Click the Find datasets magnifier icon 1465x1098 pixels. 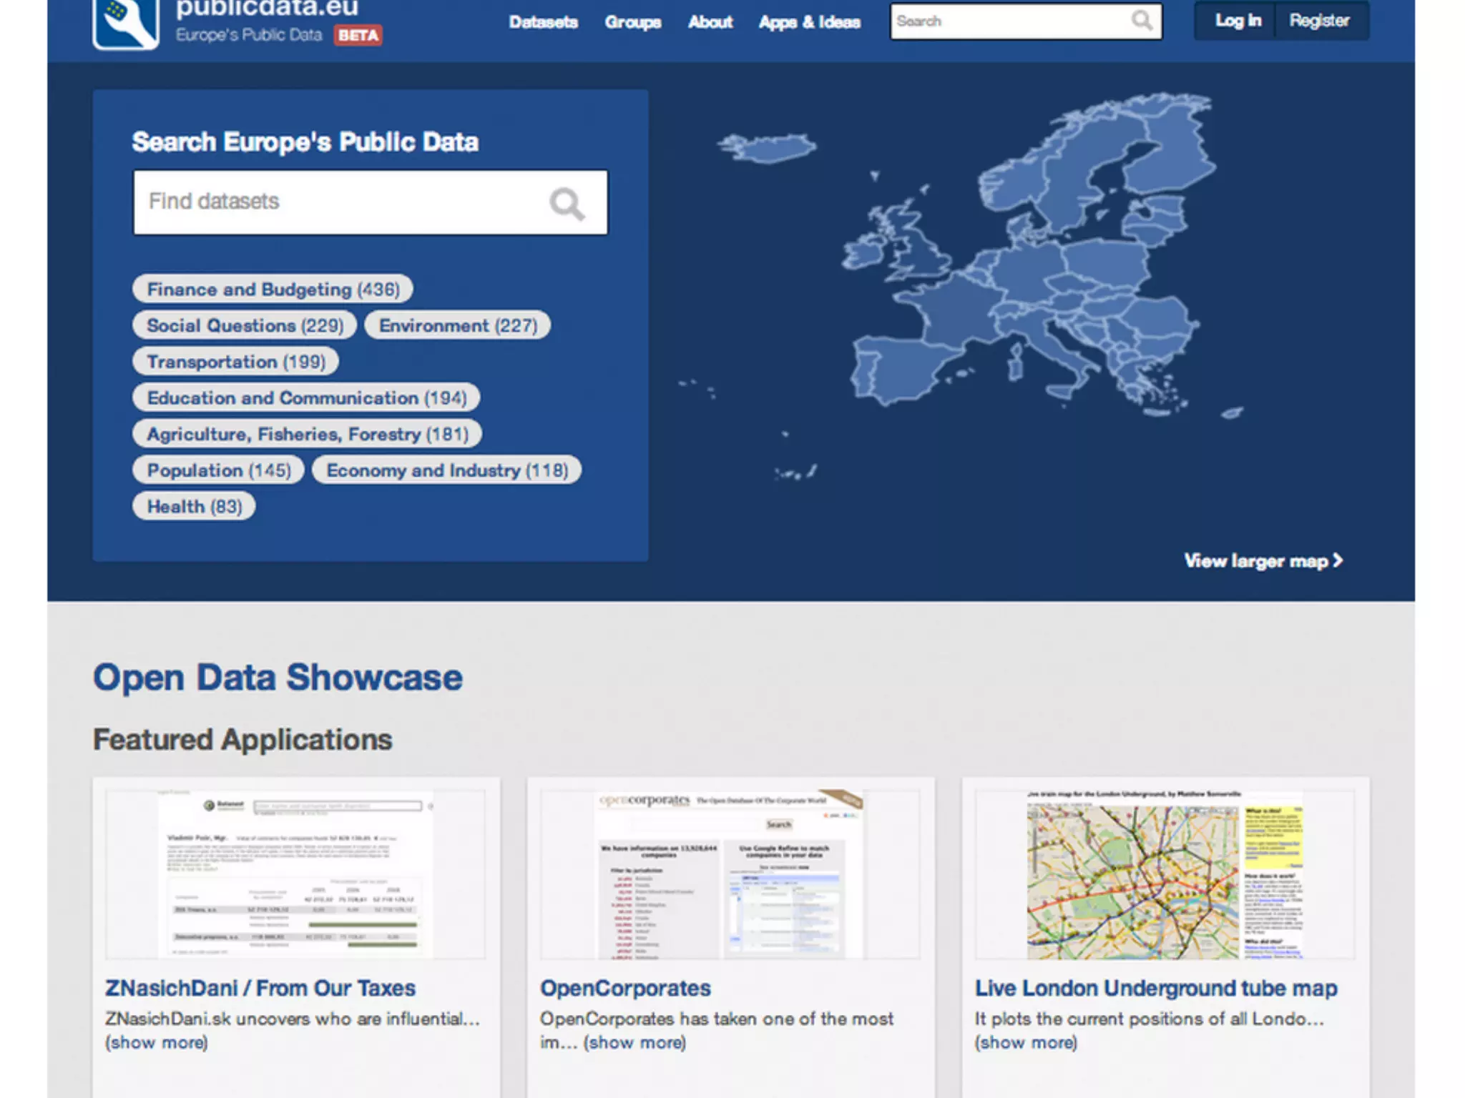coord(567,204)
